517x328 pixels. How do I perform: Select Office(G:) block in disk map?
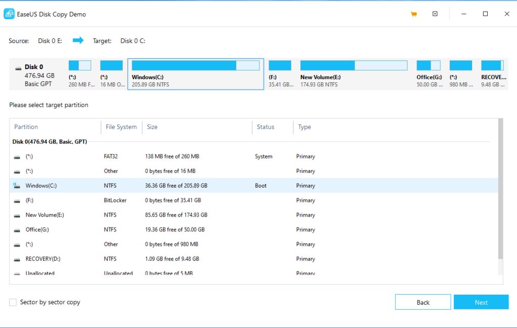coord(429,74)
